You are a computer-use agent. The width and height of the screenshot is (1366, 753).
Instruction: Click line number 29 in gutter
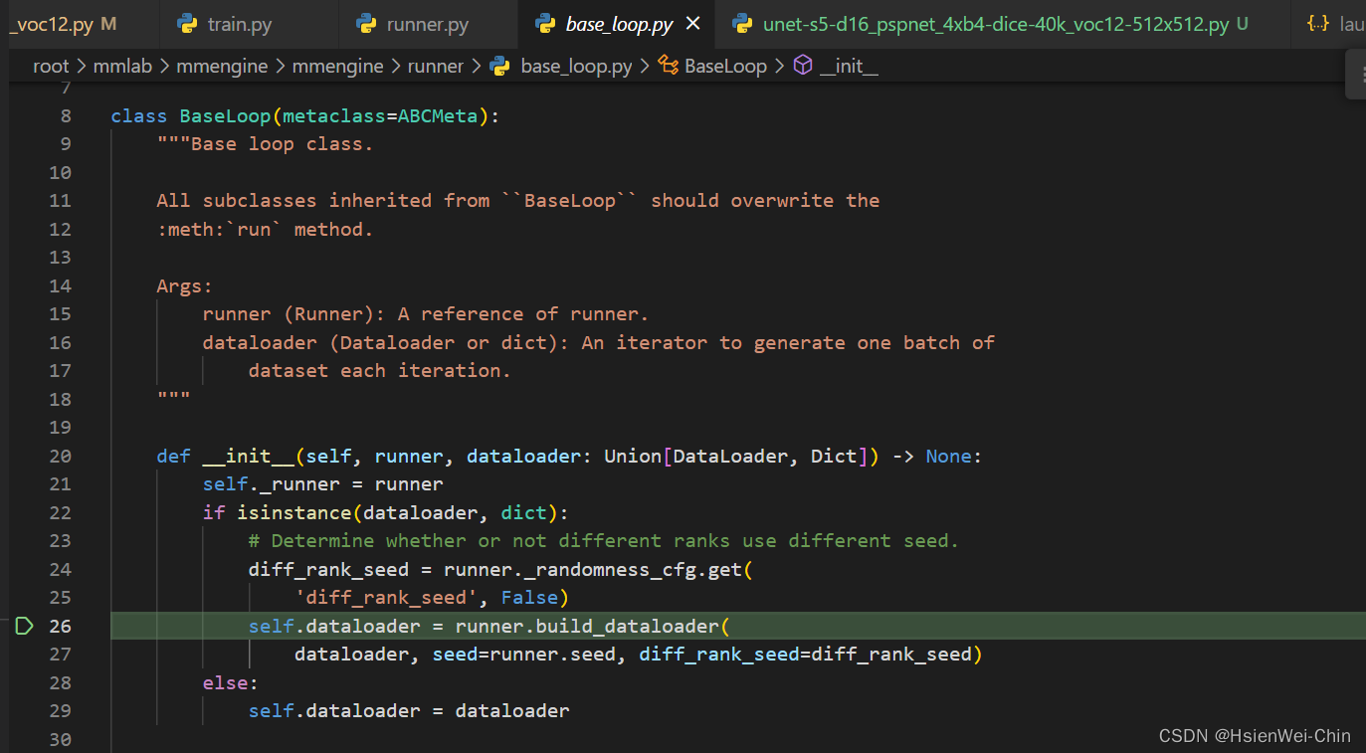click(60, 710)
